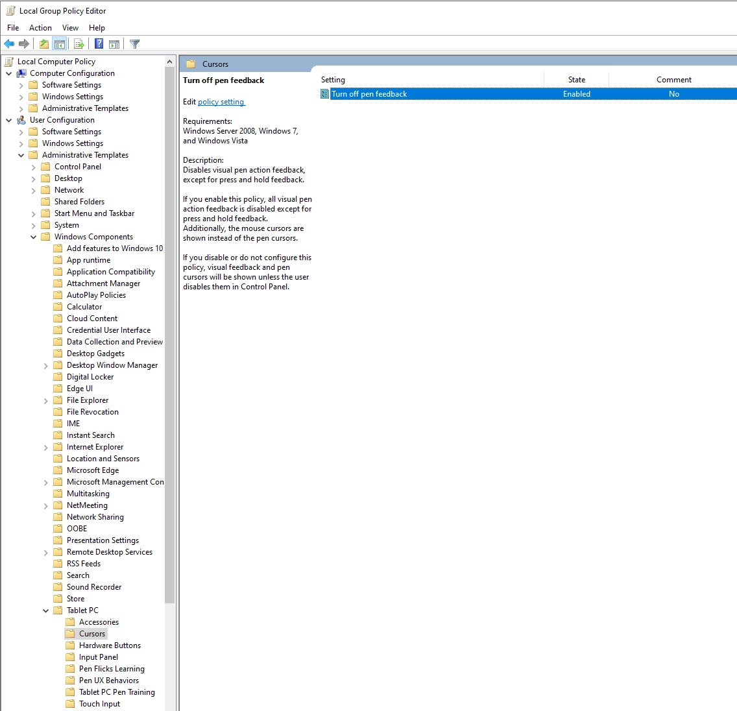Sort by the State column header
Screen dimensions: 737x711
click(x=576, y=79)
